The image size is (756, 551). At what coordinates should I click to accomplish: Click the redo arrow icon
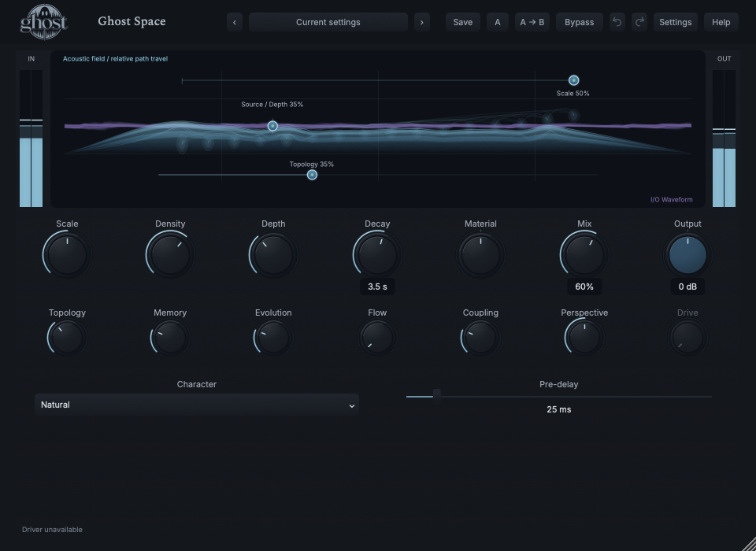(639, 22)
